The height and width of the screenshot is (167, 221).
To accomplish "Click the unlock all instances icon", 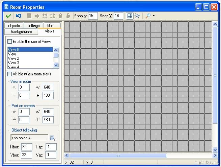I will point(68,16).
